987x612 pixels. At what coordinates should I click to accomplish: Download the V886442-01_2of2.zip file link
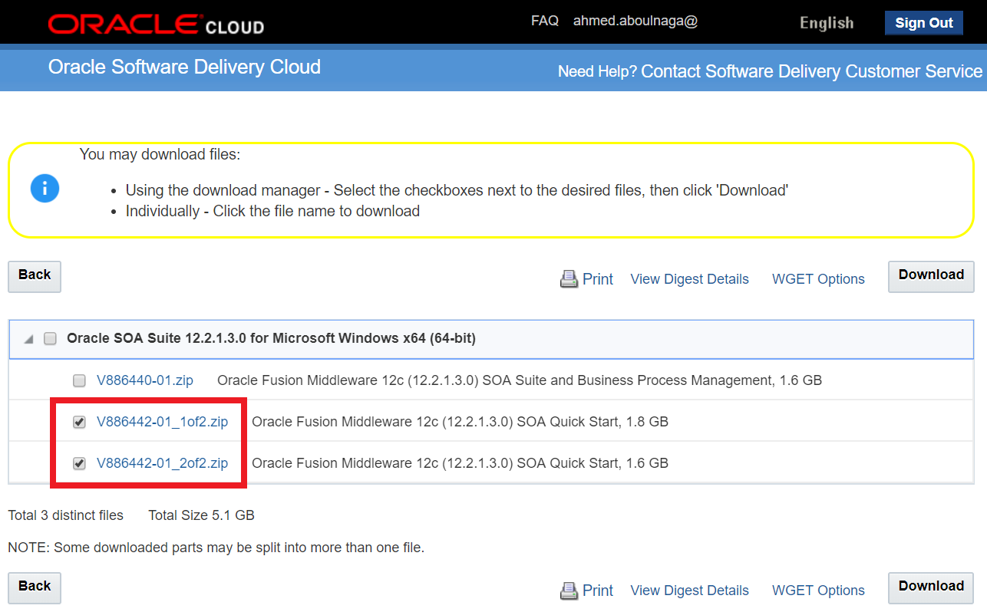[162, 463]
